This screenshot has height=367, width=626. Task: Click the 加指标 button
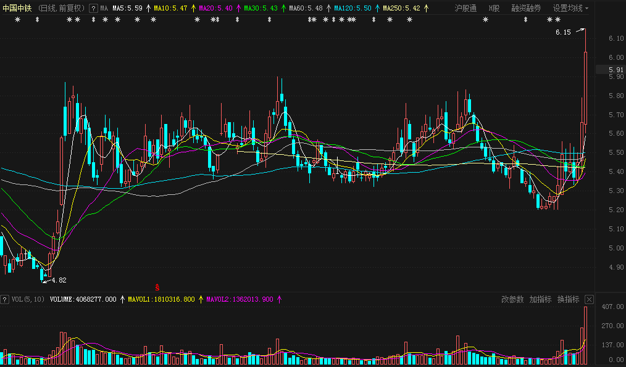click(x=540, y=299)
